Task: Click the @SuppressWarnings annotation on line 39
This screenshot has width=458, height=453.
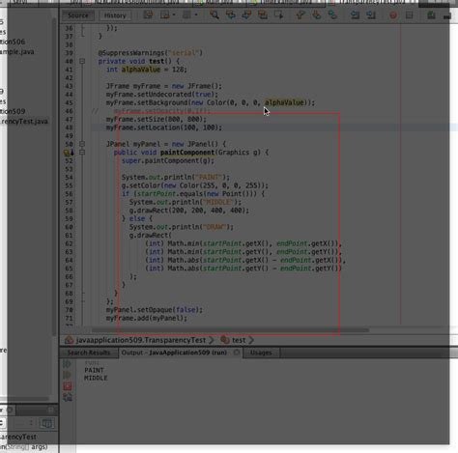Action: (151, 53)
